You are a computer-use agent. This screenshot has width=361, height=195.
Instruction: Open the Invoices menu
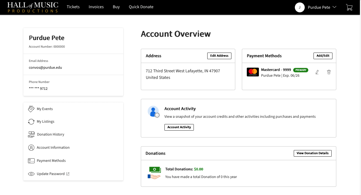pos(96,7)
